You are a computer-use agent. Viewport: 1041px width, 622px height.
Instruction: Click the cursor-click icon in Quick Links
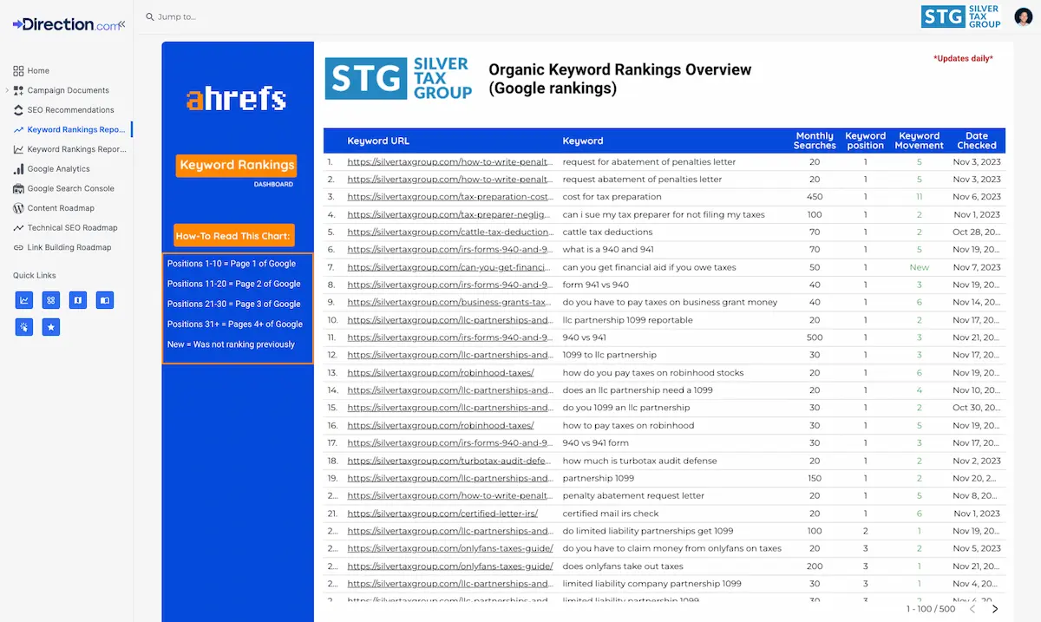pyautogui.click(x=24, y=327)
